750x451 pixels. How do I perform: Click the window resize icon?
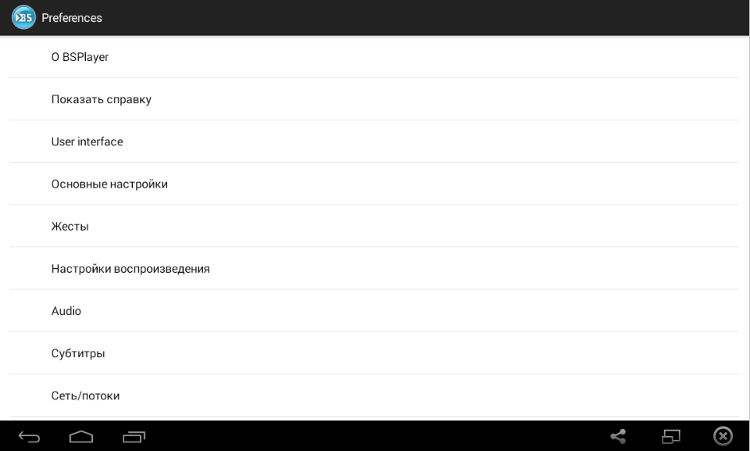point(671,437)
